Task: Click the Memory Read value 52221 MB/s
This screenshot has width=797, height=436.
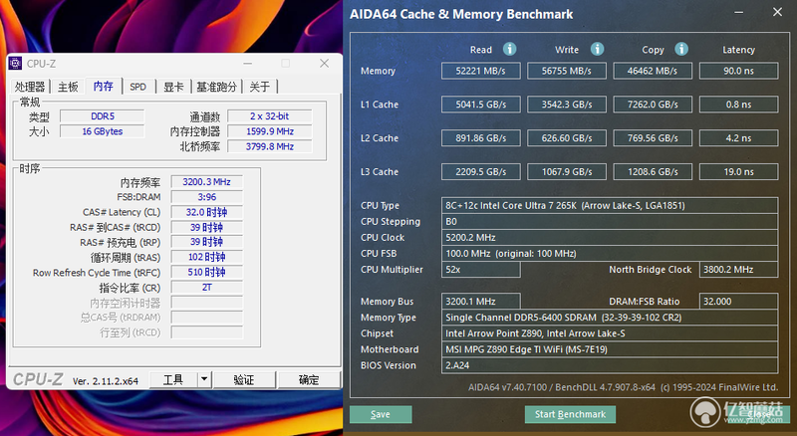Action: (481, 71)
